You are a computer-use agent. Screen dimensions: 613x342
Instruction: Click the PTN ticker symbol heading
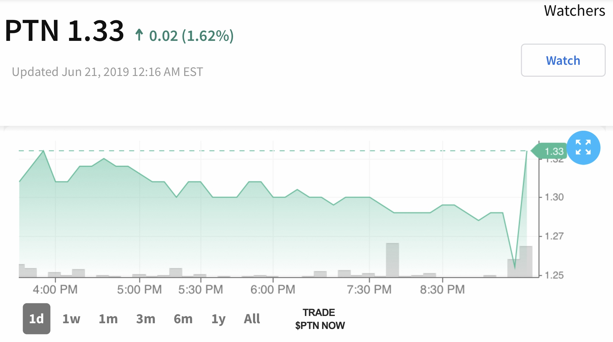point(32,31)
